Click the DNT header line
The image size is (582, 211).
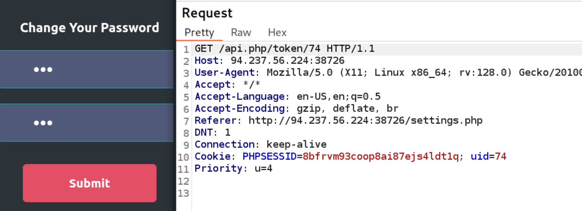213,132
